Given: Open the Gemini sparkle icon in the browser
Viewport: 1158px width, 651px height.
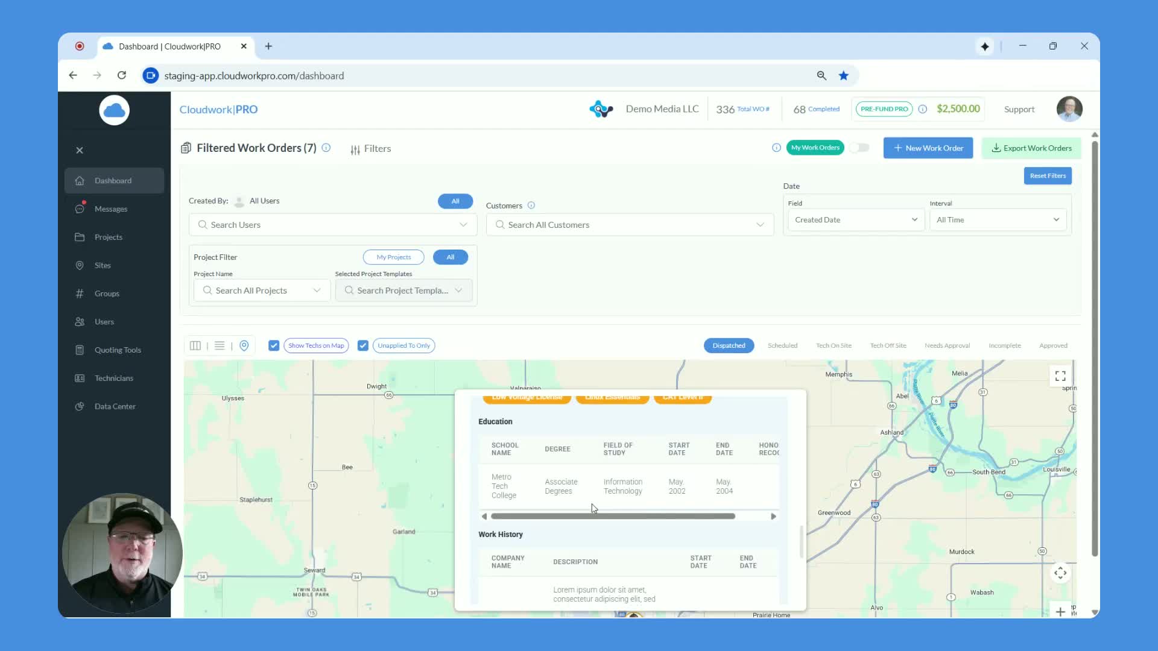Looking at the screenshot, I should (985, 46).
